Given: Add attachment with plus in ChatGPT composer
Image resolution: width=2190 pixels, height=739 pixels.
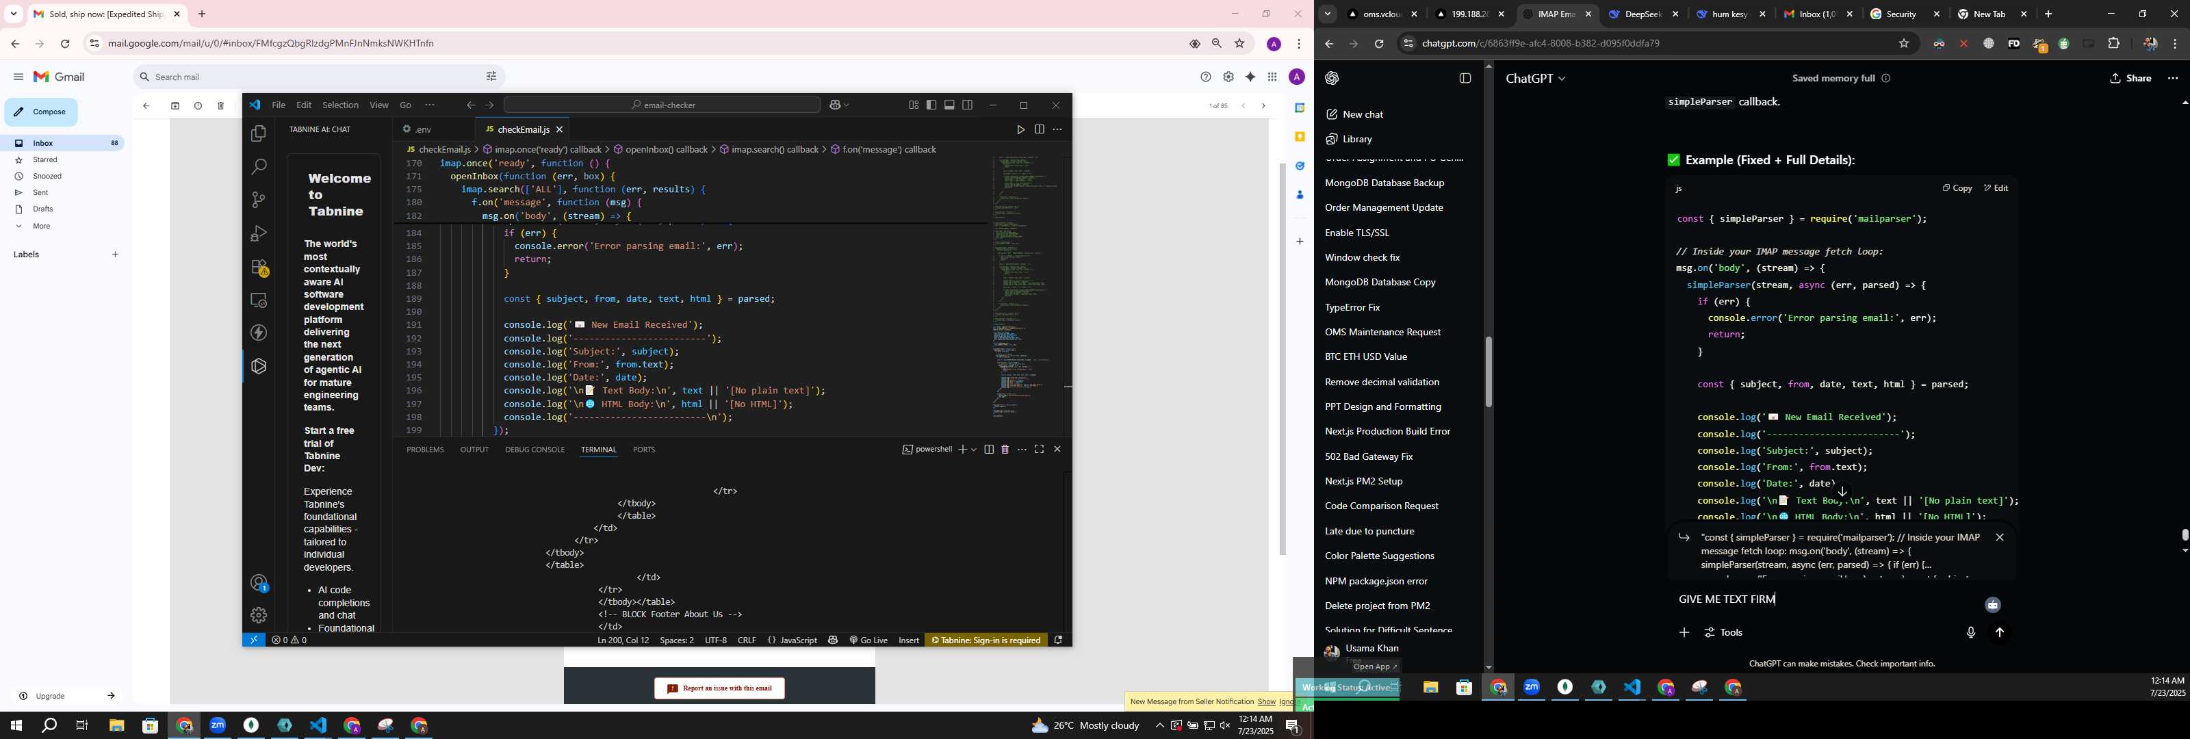Looking at the screenshot, I should point(1684,633).
